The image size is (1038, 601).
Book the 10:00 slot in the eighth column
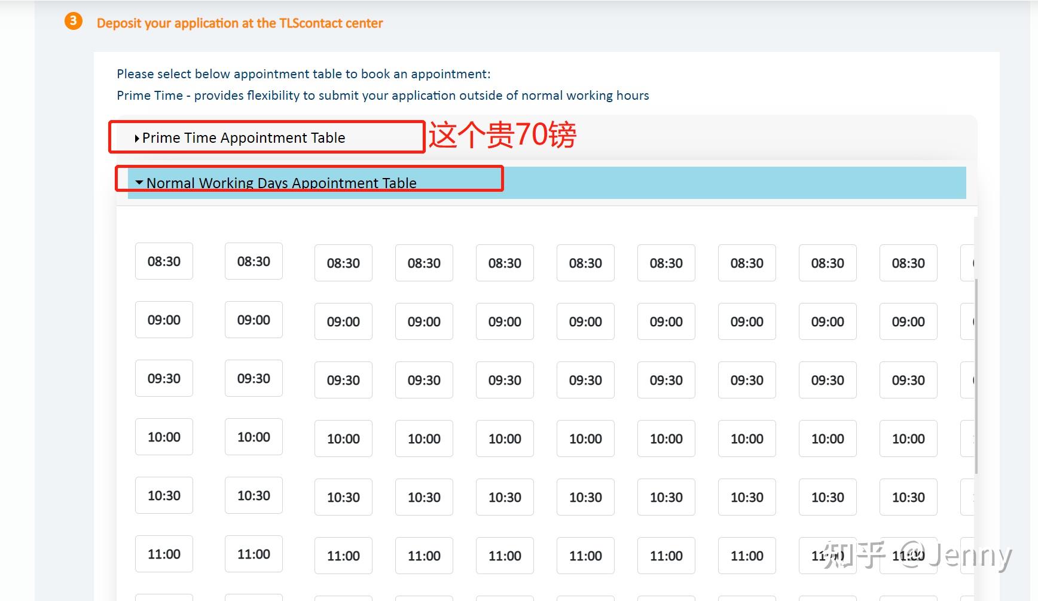pos(747,439)
